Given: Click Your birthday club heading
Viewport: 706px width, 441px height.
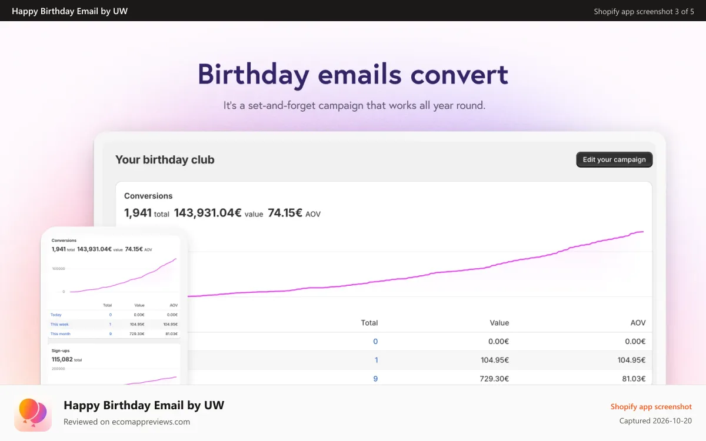Looking at the screenshot, I should tap(165, 159).
